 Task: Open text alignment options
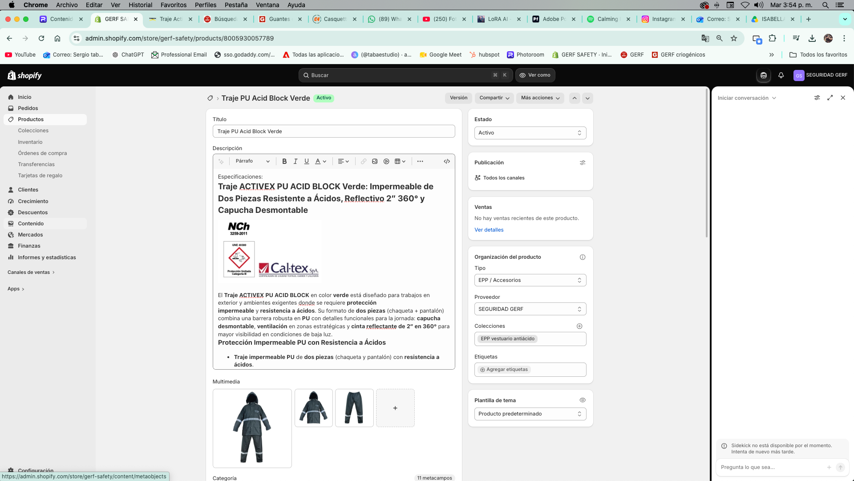tap(344, 161)
